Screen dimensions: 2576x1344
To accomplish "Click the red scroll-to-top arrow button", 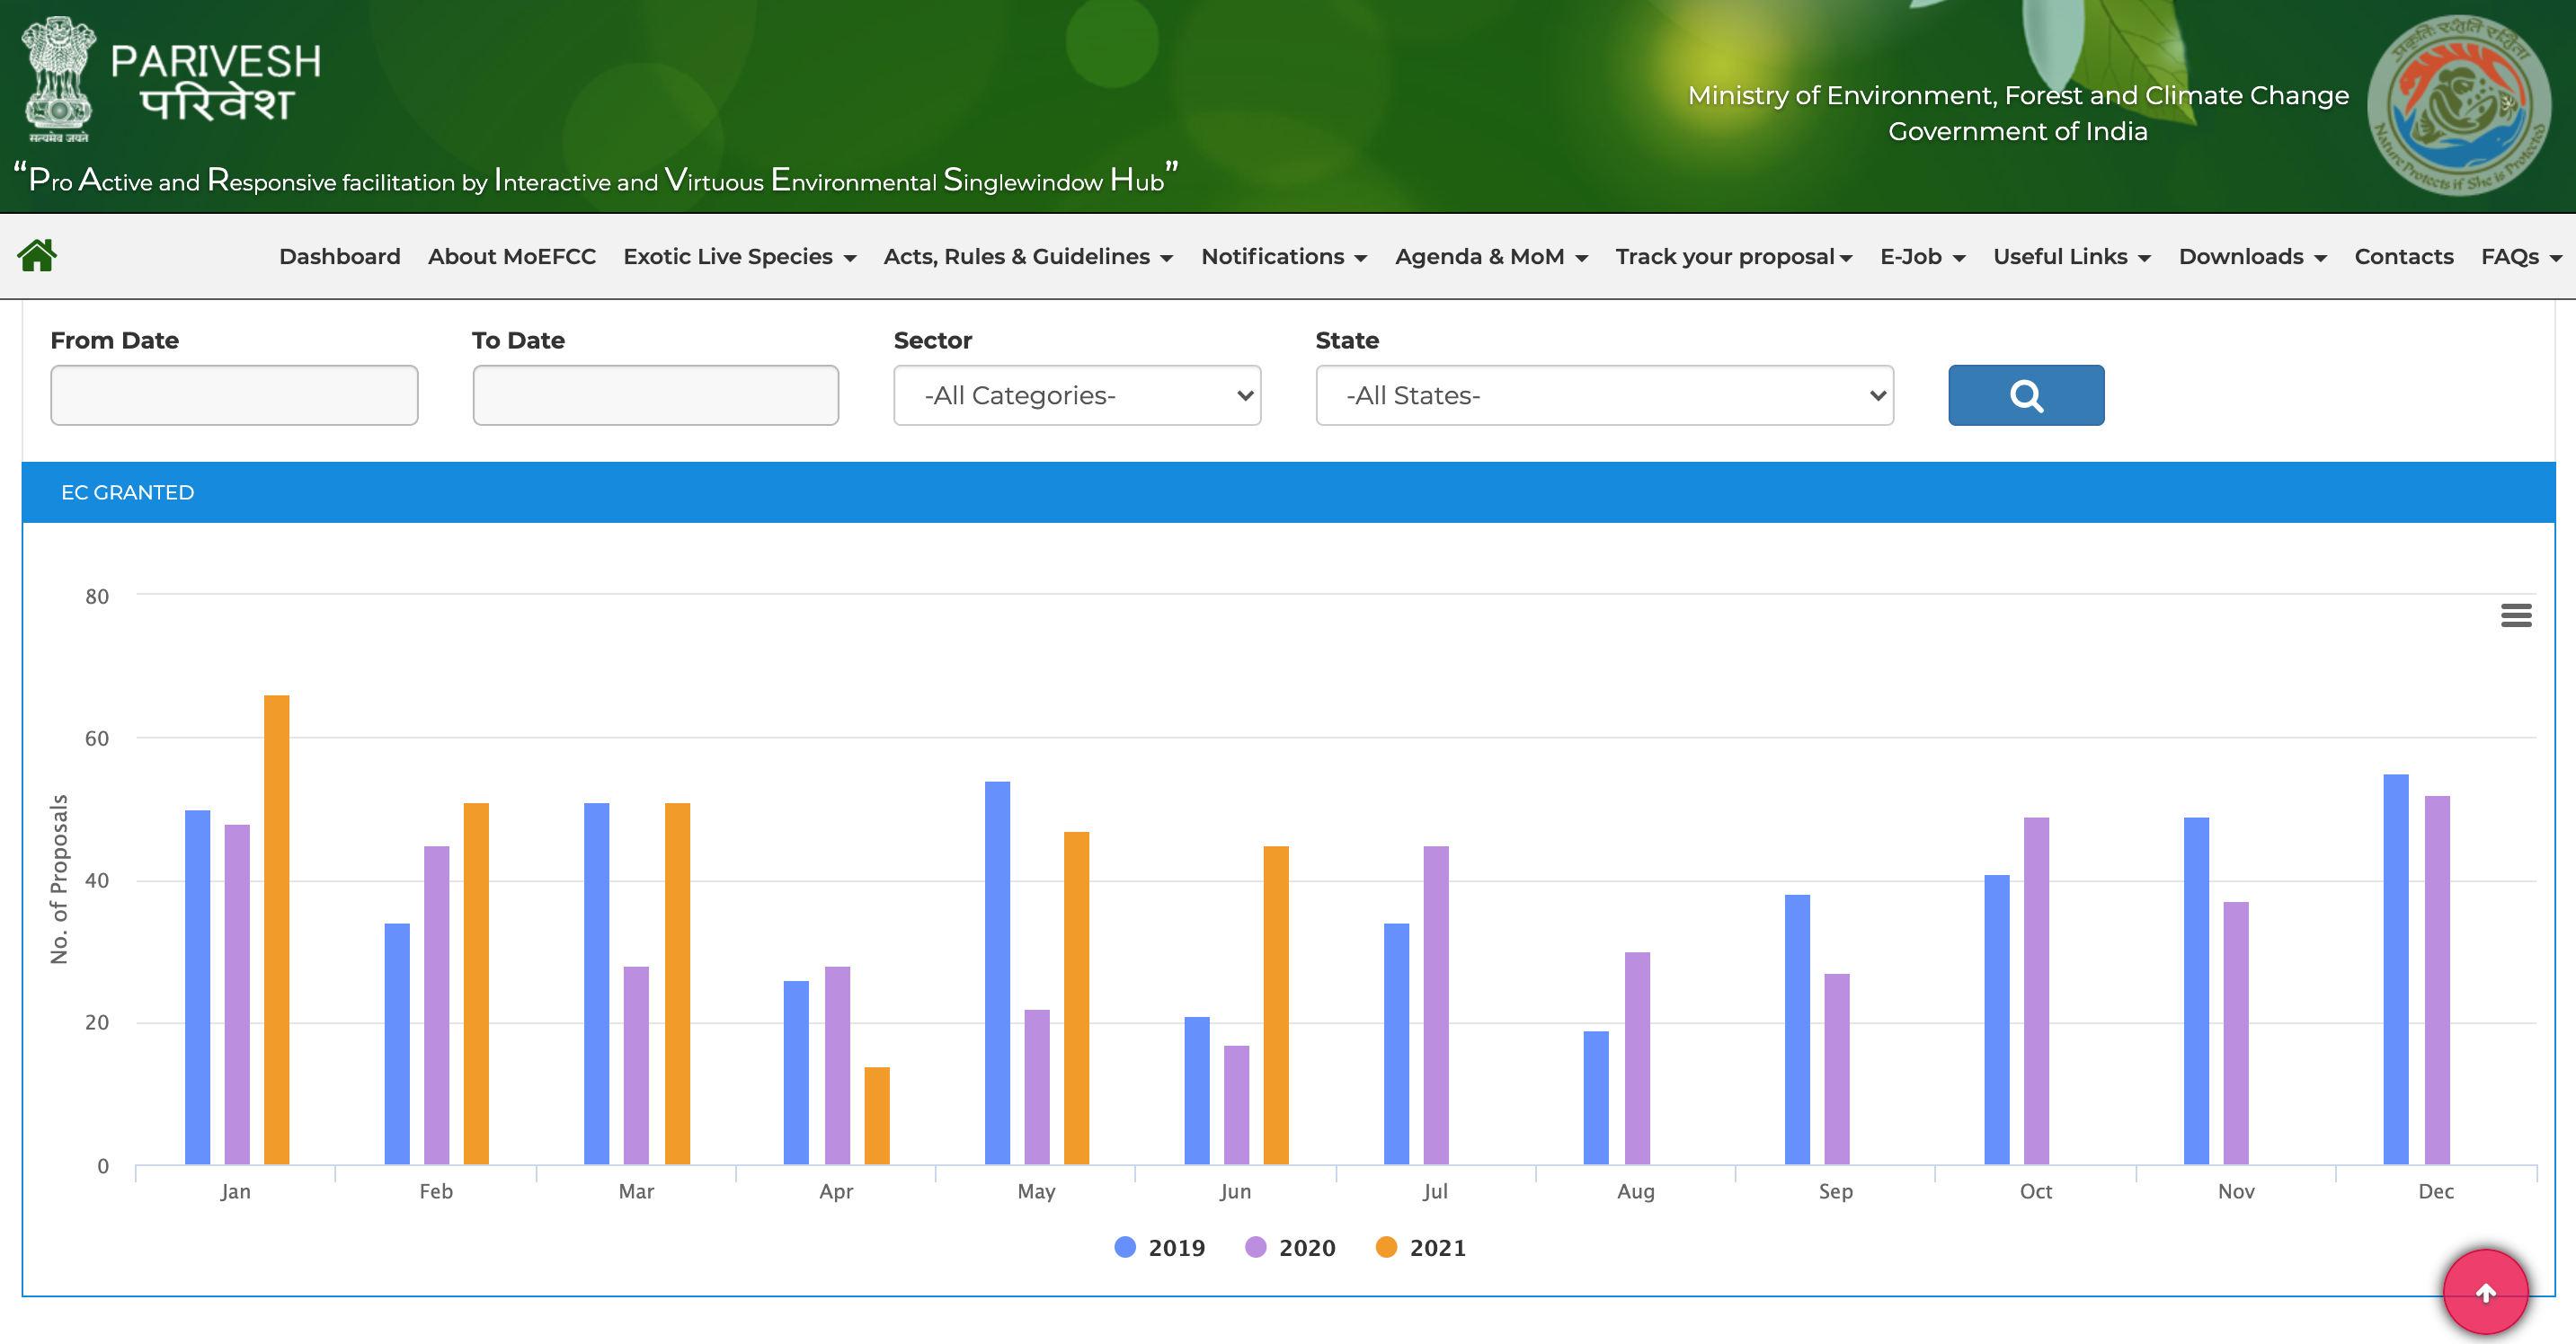I will point(2484,1293).
